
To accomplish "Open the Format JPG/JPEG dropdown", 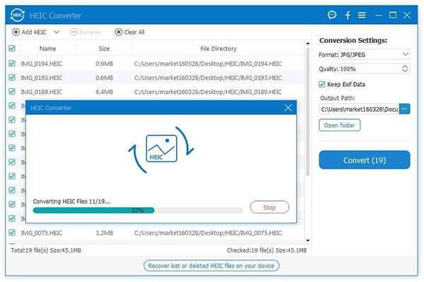I will coord(375,54).
